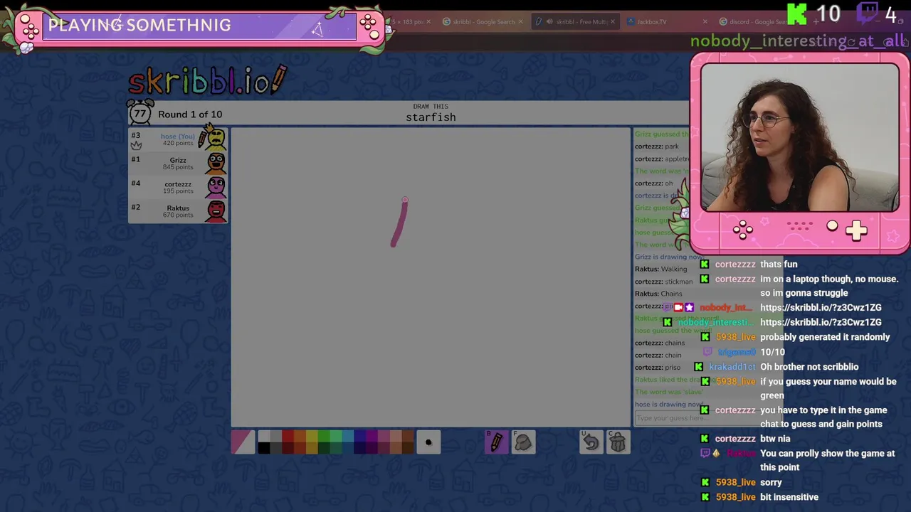Switch to 'skribbl - Google Search' browser tab
911x512 pixels.
click(483, 21)
